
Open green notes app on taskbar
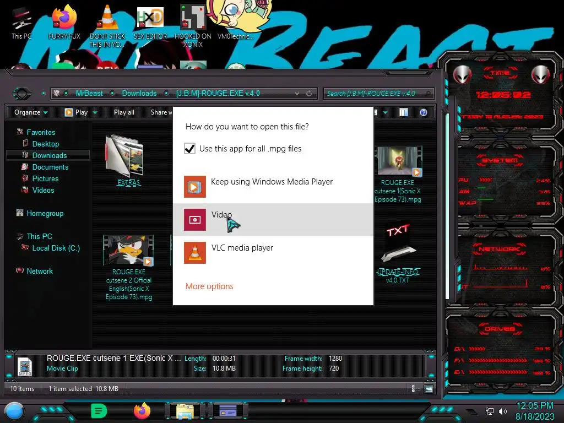coord(99,411)
